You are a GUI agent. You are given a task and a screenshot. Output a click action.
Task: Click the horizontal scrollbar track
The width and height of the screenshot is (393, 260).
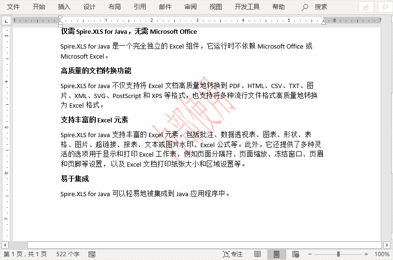[x=204, y=245]
